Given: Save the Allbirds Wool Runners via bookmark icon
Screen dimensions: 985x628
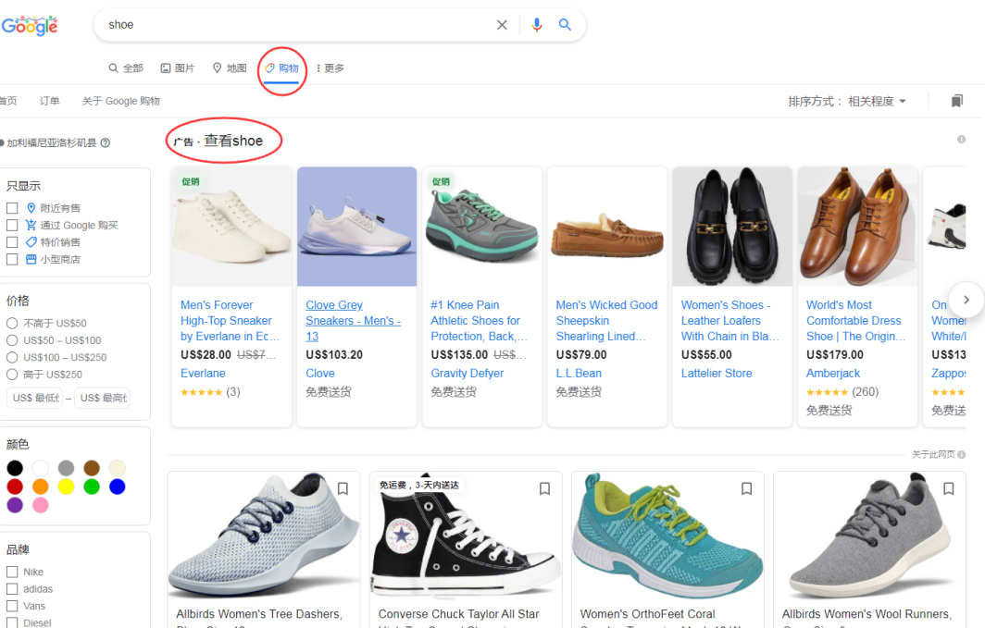Looking at the screenshot, I should coord(948,488).
